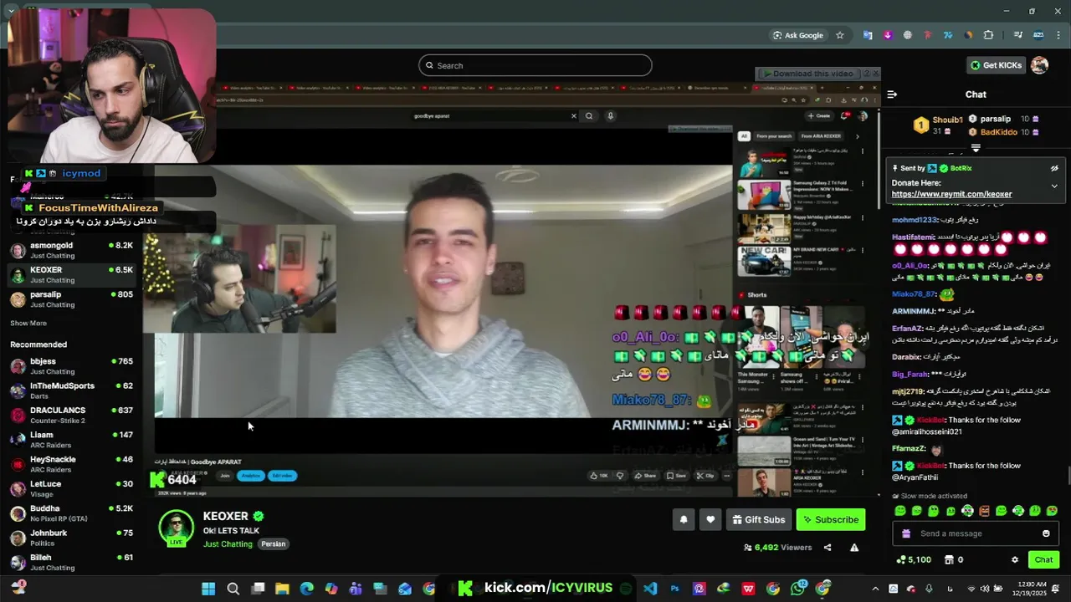
Task: Click the report warning triangle icon
Action: coord(854,548)
